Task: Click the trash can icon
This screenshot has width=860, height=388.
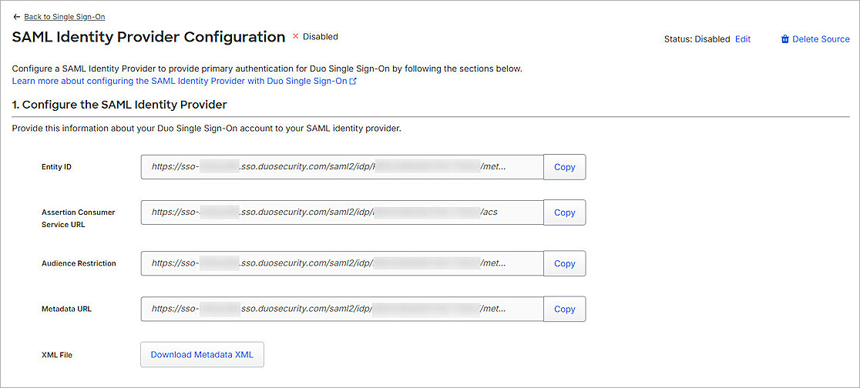Action: click(x=785, y=39)
